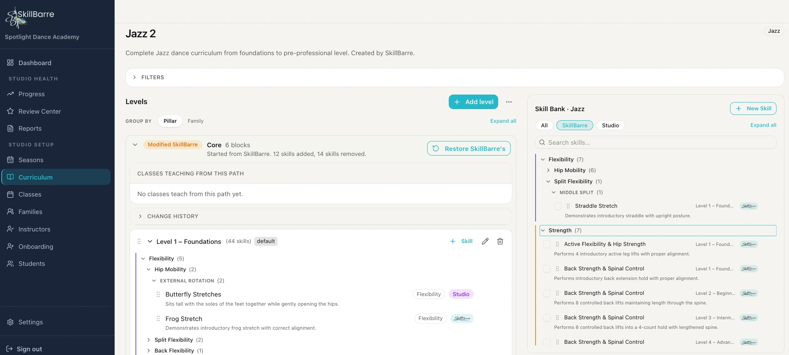The height and width of the screenshot is (355, 789).
Task: Click the SkillBarre logo icon
Action: tap(16, 17)
